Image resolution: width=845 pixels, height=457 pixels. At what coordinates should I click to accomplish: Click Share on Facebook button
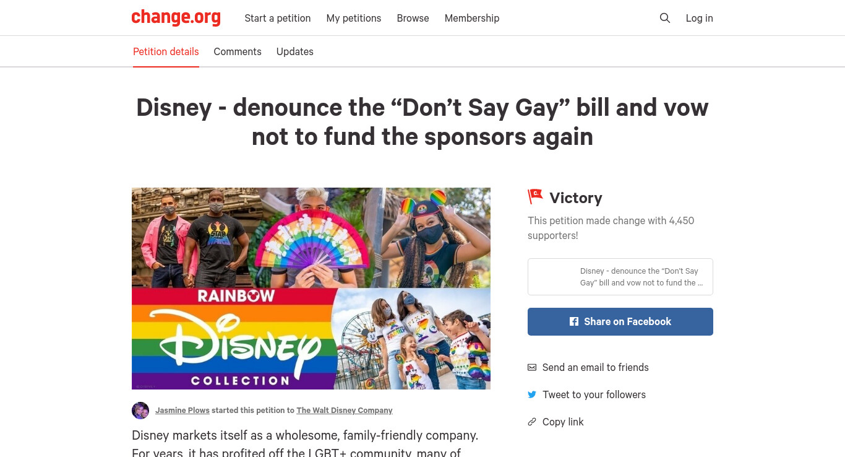pyautogui.click(x=620, y=321)
